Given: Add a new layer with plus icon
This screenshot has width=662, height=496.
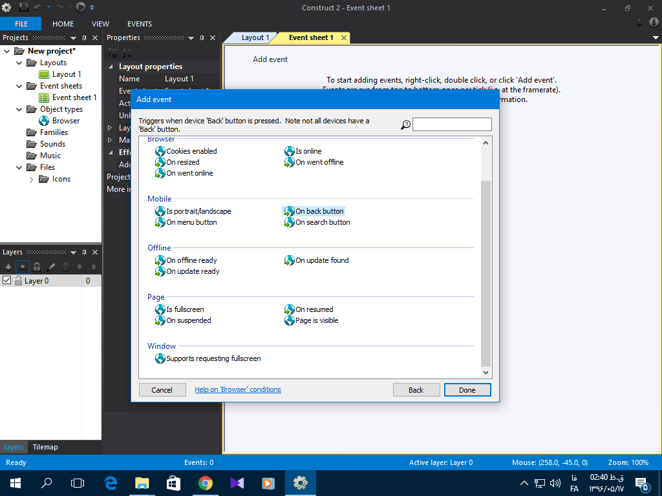Looking at the screenshot, I should tap(8, 267).
